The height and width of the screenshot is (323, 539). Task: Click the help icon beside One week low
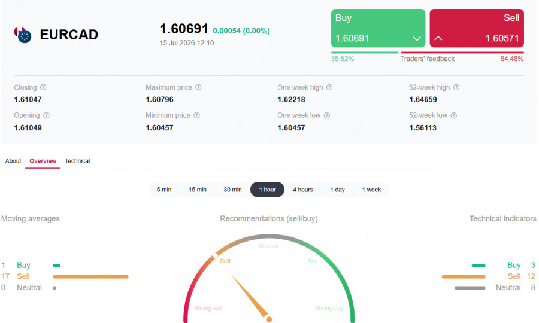[327, 115]
